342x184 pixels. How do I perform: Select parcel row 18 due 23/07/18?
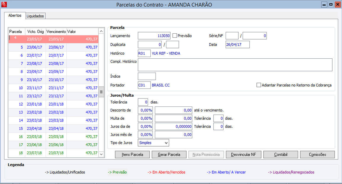tap(53, 153)
